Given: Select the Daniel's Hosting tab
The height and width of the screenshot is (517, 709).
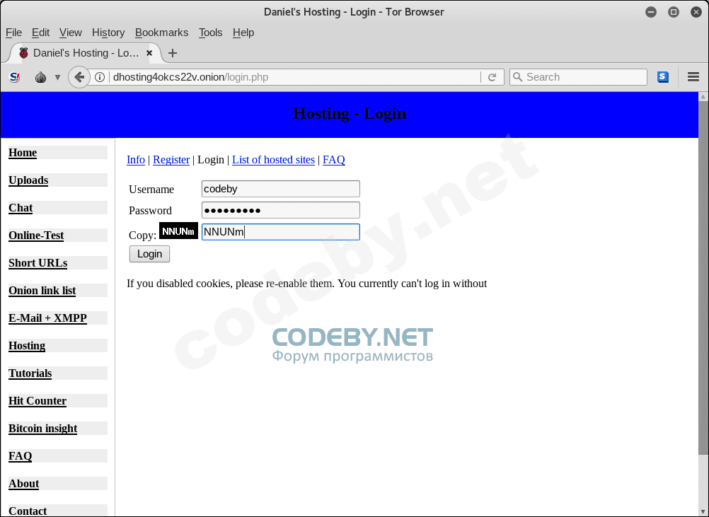Looking at the screenshot, I should point(85,53).
